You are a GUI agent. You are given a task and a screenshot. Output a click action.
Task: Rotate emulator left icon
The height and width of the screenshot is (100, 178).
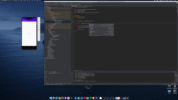pos(39,25)
